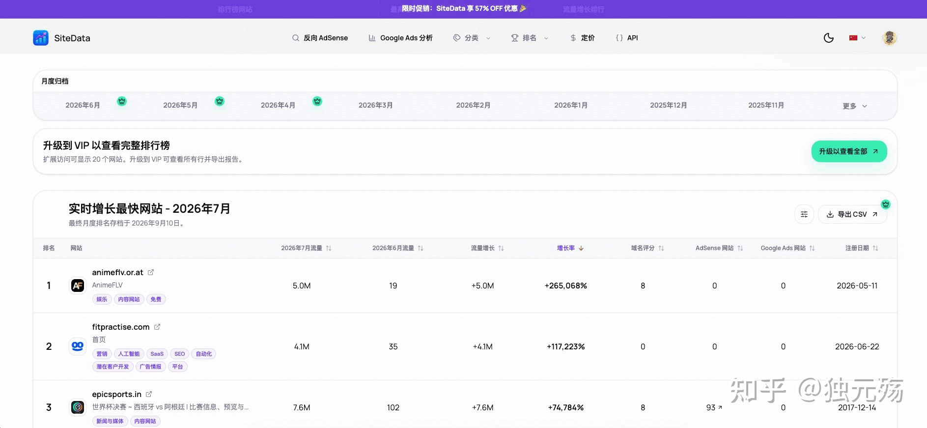Click the +265,068% growth rate value
Image resolution: width=927 pixels, height=428 pixels.
566,285
